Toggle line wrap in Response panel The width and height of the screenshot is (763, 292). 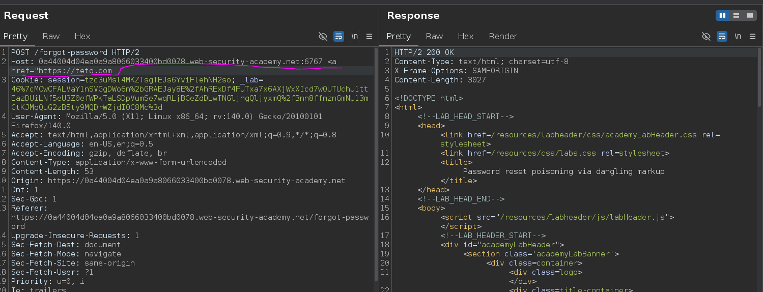point(722,36)
